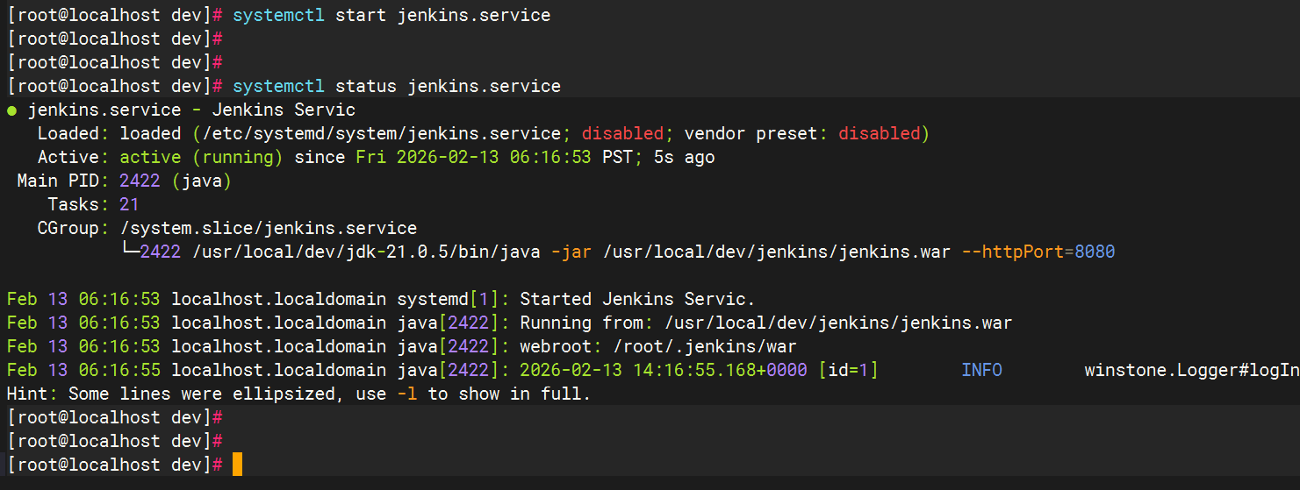Click the '--httpPort=8080' argument
Viewport: 1300px width, 490px height.
(x=1038, y=252)
